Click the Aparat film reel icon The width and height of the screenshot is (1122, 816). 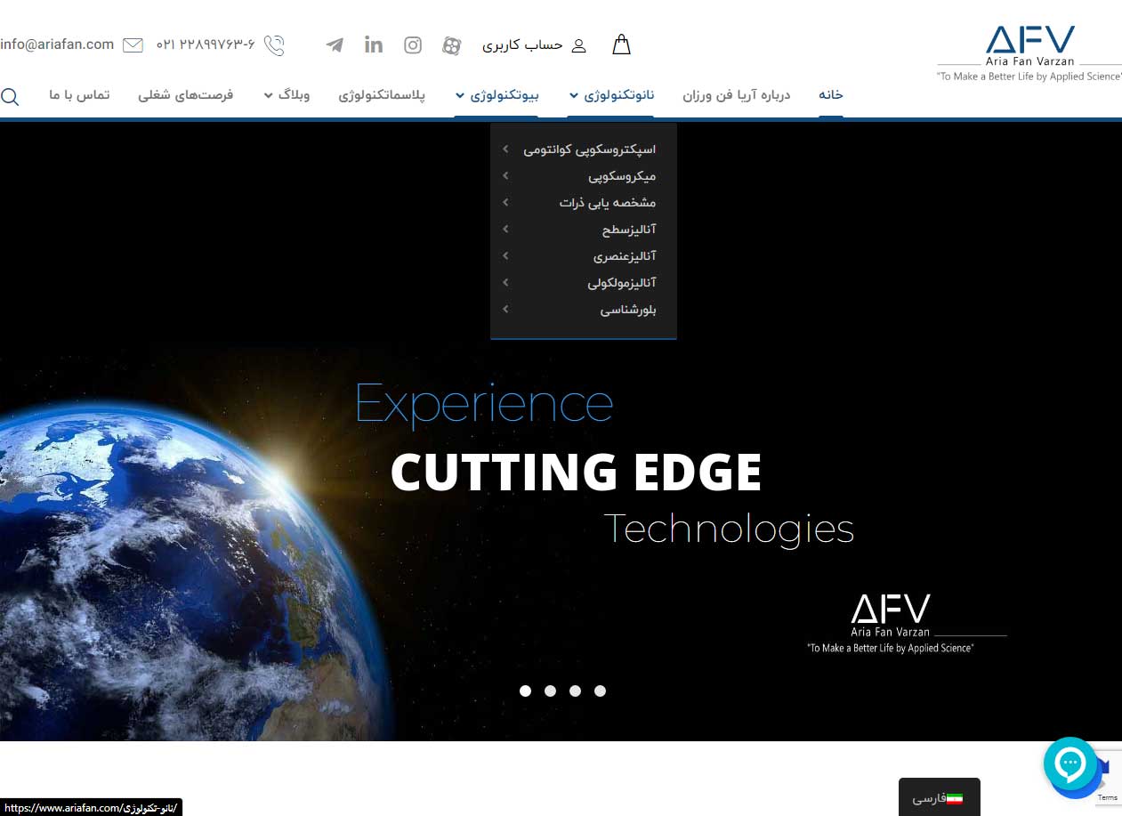tap(452, 45)
